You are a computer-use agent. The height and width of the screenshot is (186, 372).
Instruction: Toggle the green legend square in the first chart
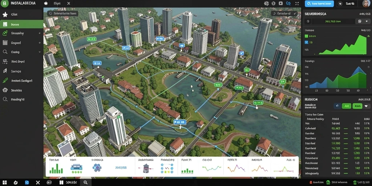pos(306,36)
